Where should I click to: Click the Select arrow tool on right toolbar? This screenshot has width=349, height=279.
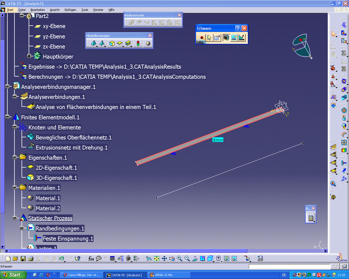[333, 34]
